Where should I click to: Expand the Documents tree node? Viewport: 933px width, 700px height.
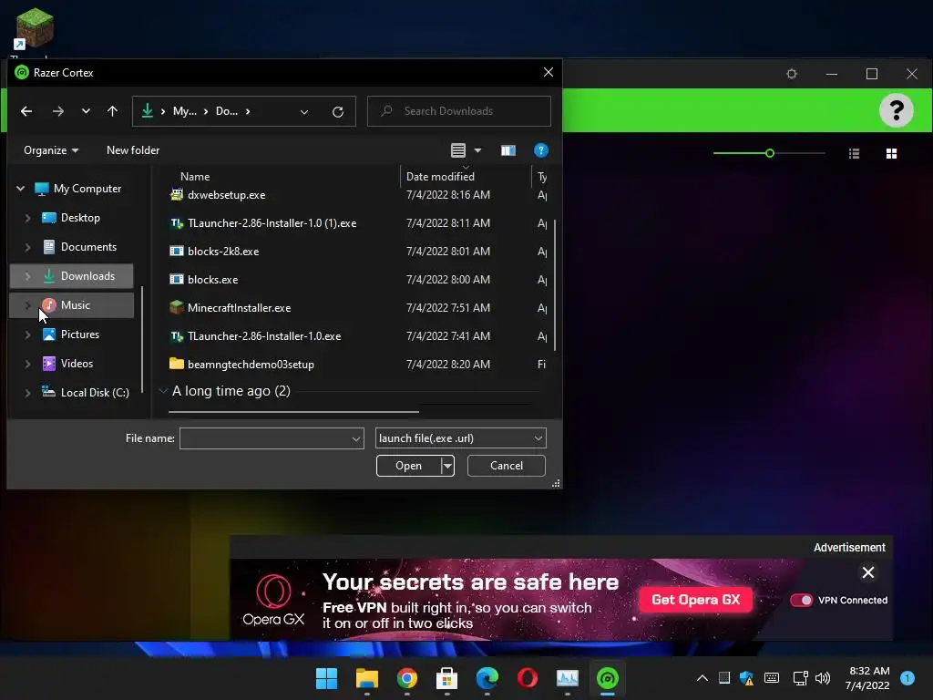click(27, 247)
